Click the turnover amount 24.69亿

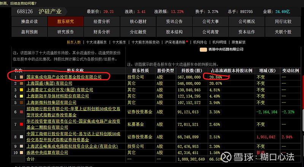pyautogui.click(x=283, y=12)
